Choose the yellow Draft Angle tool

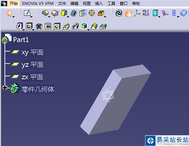[64, 13]
